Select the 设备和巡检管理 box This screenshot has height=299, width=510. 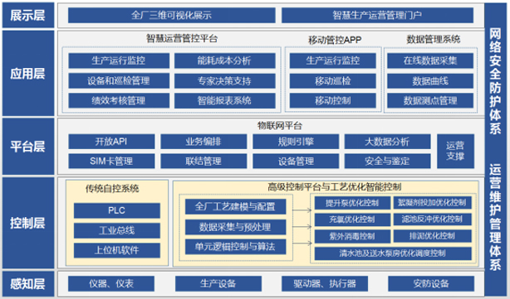pos(119,80)
